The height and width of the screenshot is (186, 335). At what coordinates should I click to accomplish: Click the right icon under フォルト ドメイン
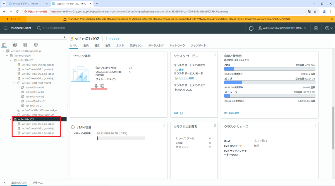tap(102, 86)
